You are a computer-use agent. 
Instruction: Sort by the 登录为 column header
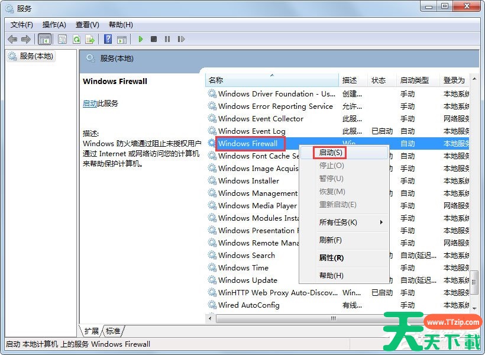(455, 80)
